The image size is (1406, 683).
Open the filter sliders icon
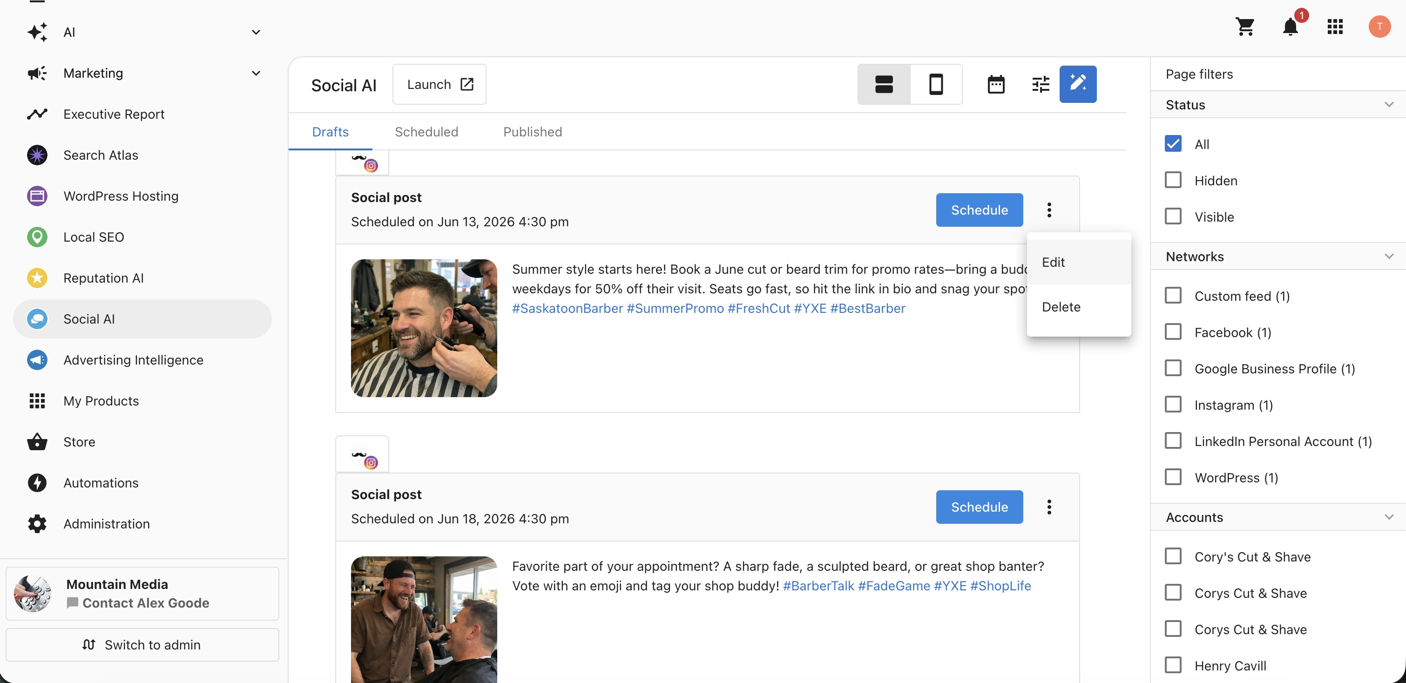(1041, 85)
